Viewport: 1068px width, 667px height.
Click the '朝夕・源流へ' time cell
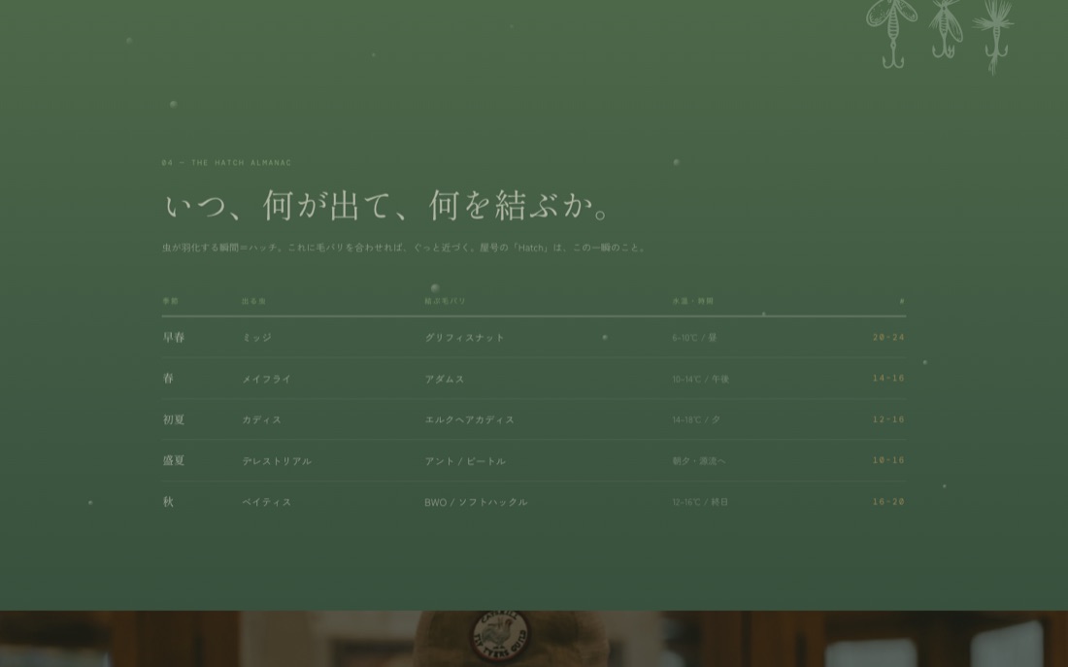699,461
